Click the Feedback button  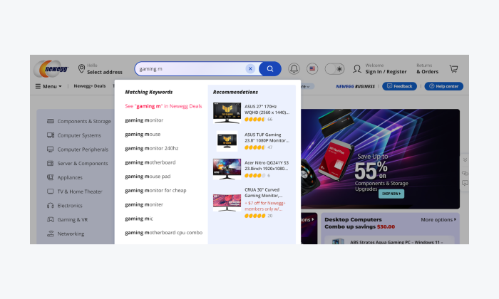[x=399, y=86]
